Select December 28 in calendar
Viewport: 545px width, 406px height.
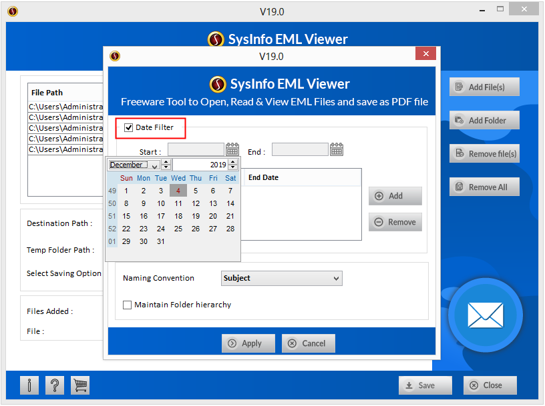230,229
